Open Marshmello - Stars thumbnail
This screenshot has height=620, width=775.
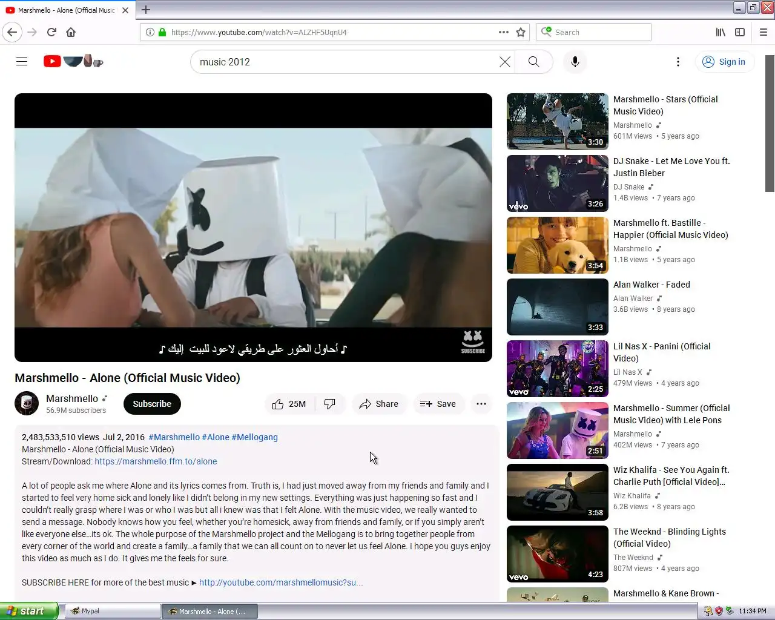558,121
